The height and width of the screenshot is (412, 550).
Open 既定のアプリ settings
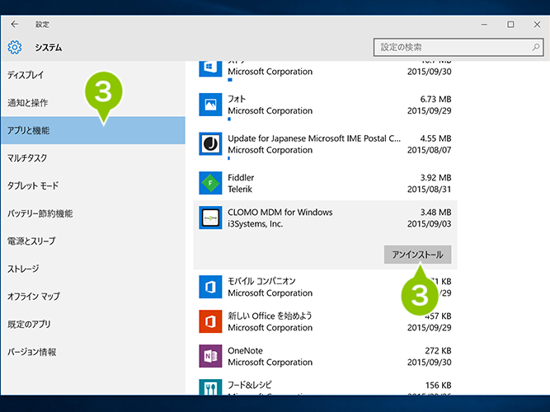point(93,325)
